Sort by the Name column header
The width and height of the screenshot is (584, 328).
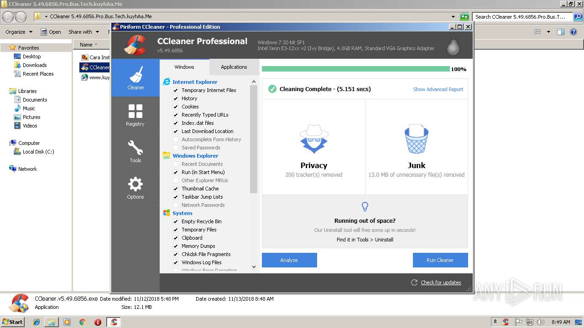[91, 45]
